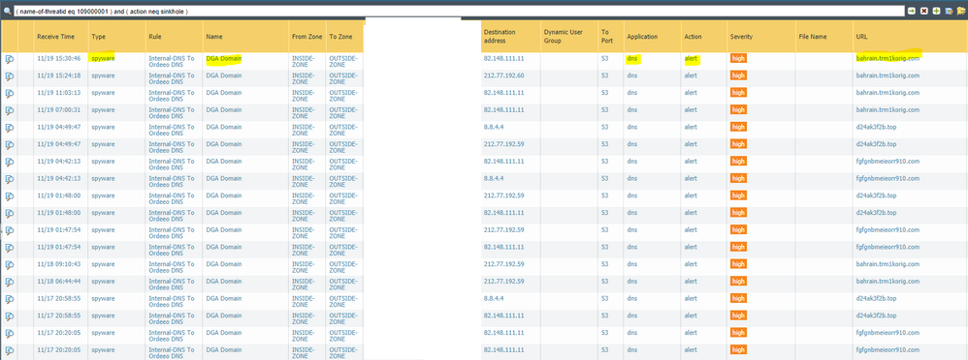Click the To Port column header
The width and height of the screenshot is (968, 360).
coord(610,37)
